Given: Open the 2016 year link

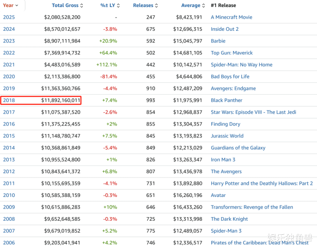Looking at the screenshot, I should [9, 124].
